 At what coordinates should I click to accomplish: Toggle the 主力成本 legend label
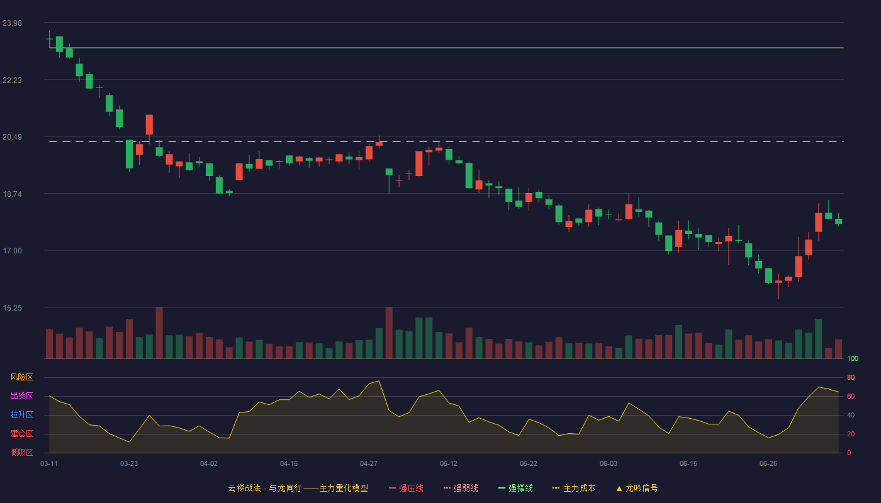pos(579,488)
